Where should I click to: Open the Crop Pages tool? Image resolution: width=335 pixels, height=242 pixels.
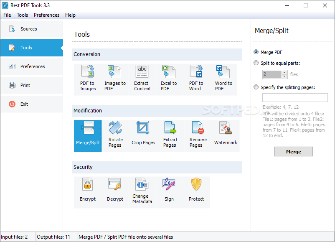click(143, 136)
